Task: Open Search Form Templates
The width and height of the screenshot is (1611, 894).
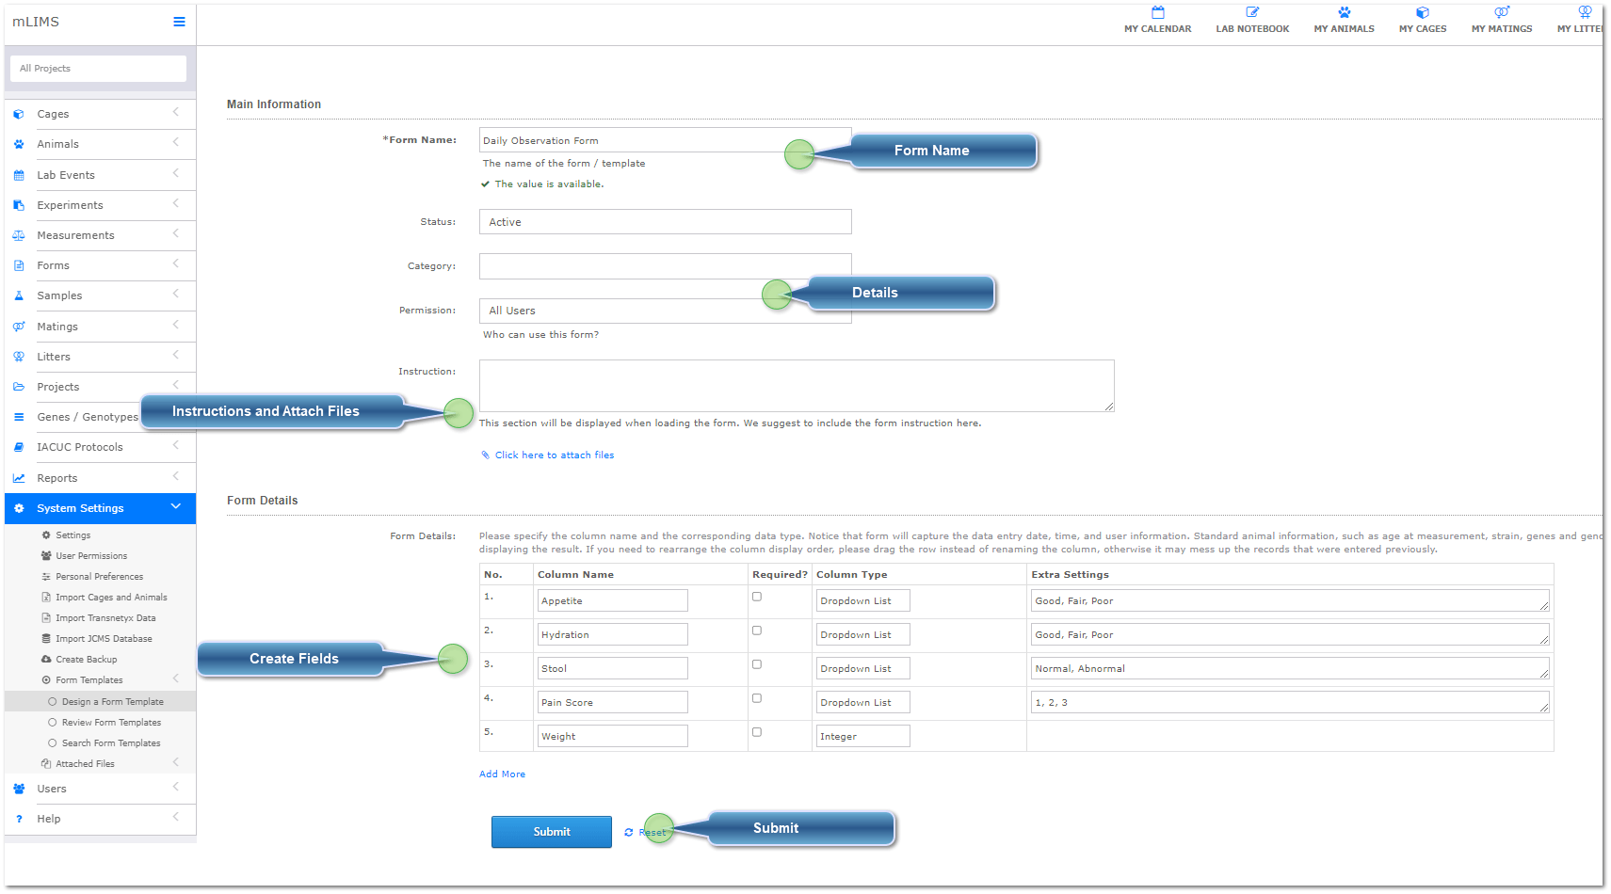Action: [110, 742]
